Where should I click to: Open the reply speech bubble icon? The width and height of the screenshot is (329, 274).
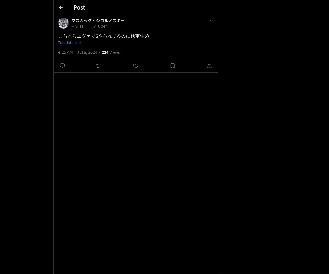[x=62, y=66]
